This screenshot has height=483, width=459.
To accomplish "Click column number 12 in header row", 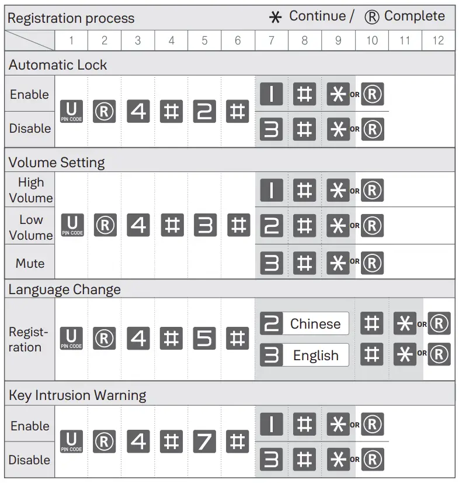I will [438, 40].
